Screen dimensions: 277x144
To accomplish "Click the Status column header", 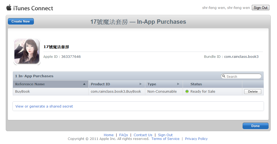I will click(x=212, y=84).
